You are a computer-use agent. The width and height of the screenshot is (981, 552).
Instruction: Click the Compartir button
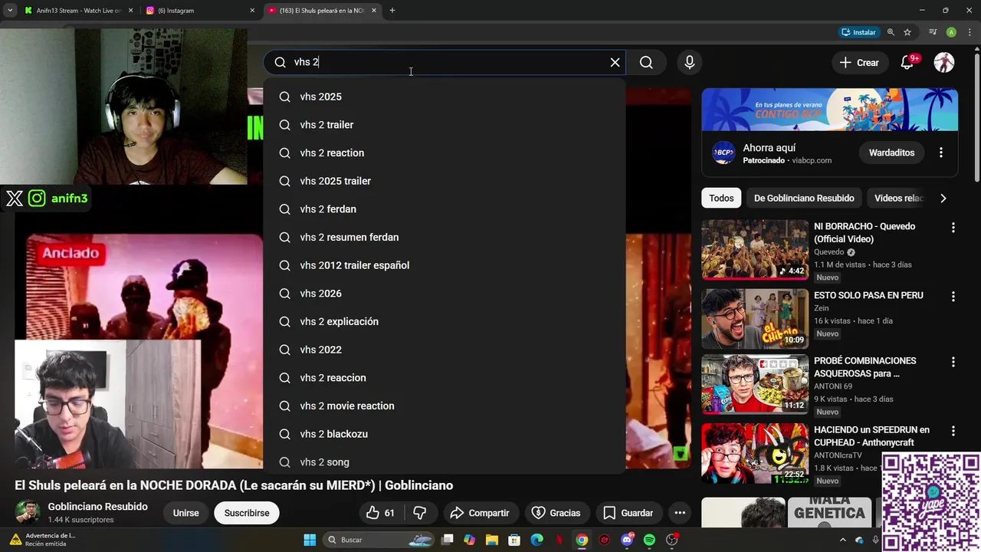480,513
